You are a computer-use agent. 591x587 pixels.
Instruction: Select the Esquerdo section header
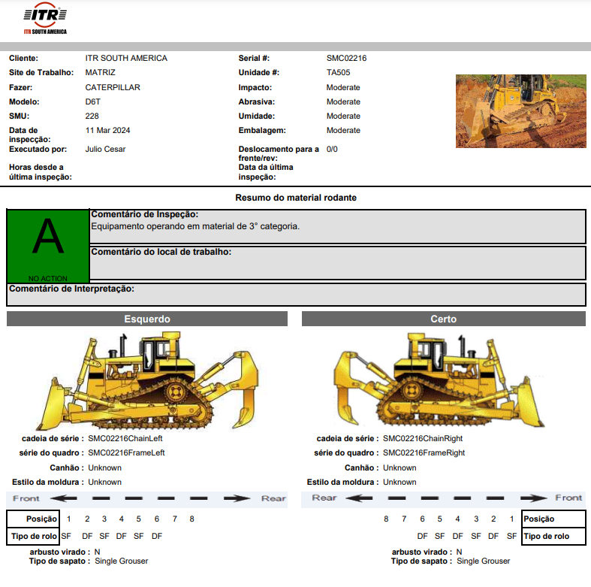click(147, 319)
